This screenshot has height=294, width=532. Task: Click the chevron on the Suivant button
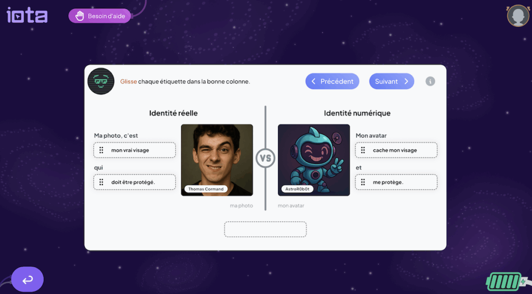pyautogui.click(x=406, y=81)
